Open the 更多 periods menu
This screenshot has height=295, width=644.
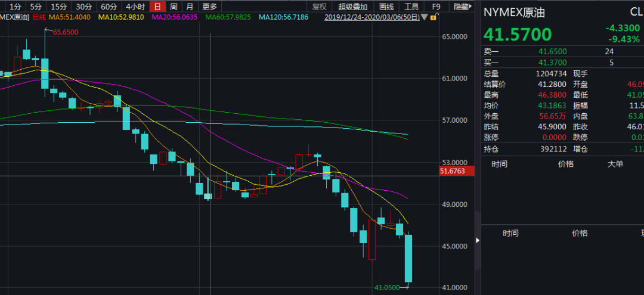click(x=209, y=7)
